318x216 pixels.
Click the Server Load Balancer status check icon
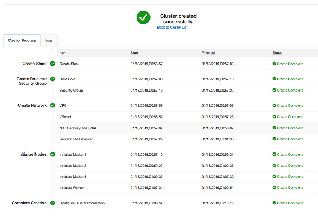[x=275, y=139]
